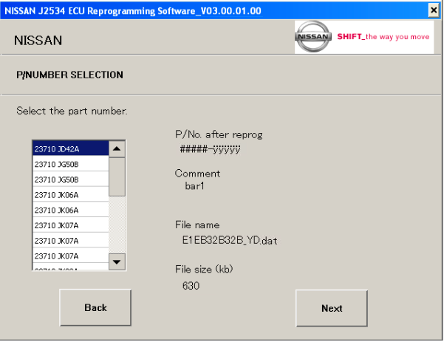This screenshot has height=342, width=444.
Task: Click the P/No. value #####-yyyyy
Action: pyautogui.click(x=210, y=148)
